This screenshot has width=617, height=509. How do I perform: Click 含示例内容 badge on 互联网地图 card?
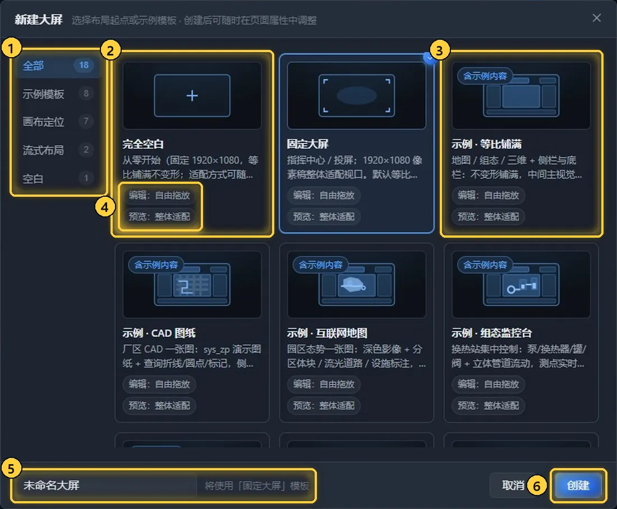pos(320,265)
